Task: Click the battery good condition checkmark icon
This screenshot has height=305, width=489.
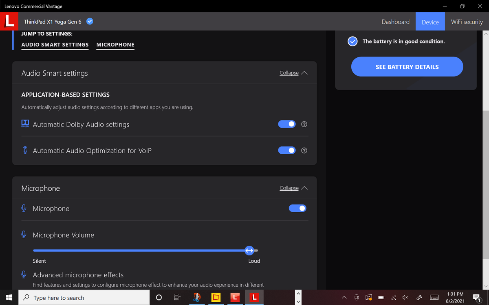Action: (352, 41)
